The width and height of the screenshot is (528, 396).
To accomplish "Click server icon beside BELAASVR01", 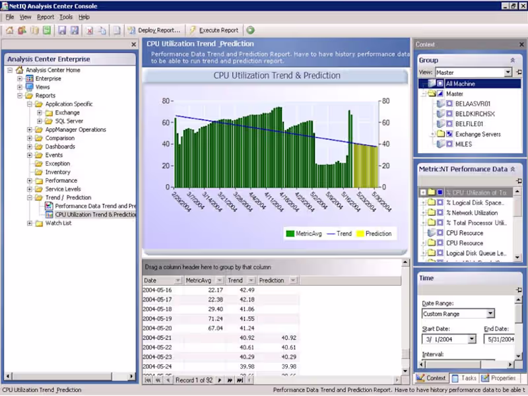I will [x=440, y=104].
